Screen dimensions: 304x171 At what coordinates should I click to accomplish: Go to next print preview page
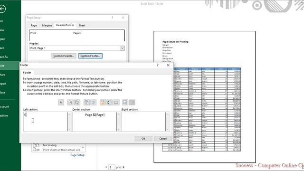pos(123,167)
